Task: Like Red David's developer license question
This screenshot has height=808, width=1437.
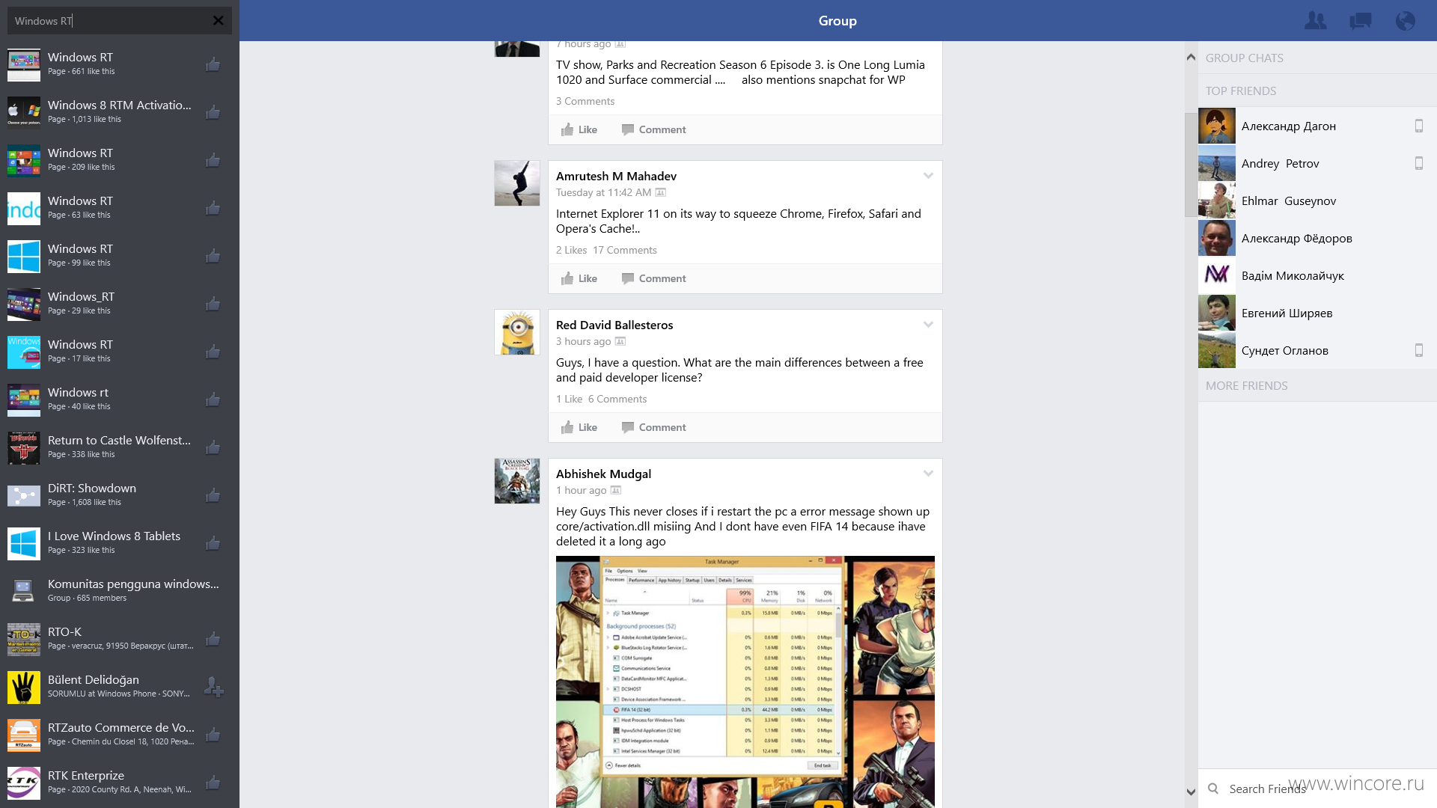Action: [x=579, y=427]
